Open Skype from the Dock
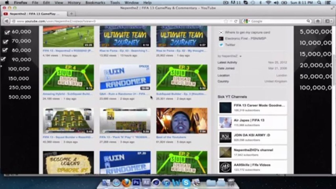 pos(186,182)
